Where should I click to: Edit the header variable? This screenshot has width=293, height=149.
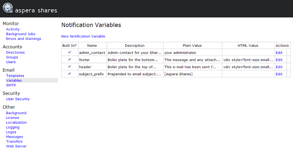279,67
